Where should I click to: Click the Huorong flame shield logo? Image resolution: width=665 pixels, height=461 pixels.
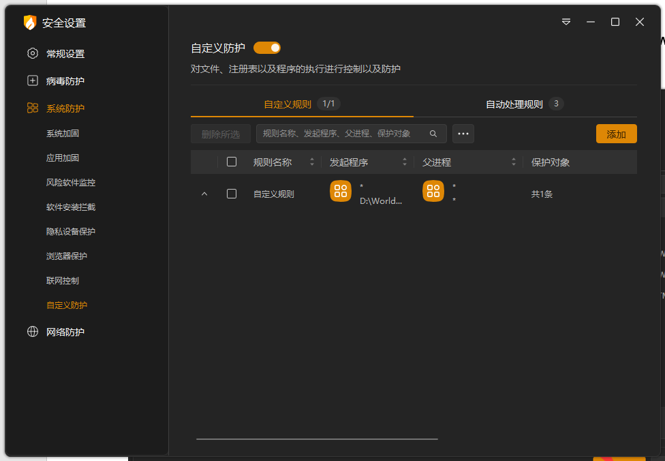(30, 23)
